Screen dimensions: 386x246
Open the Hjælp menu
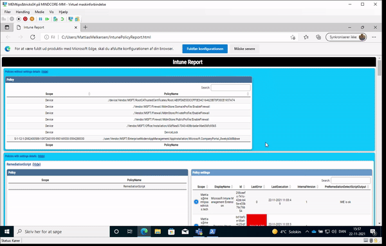coord(63,12)
